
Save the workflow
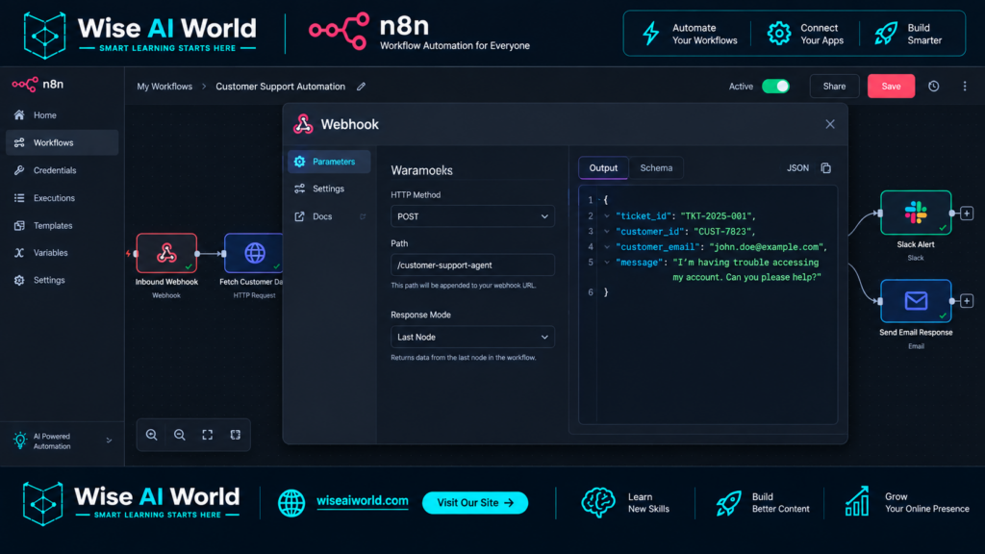coord(891,86)
